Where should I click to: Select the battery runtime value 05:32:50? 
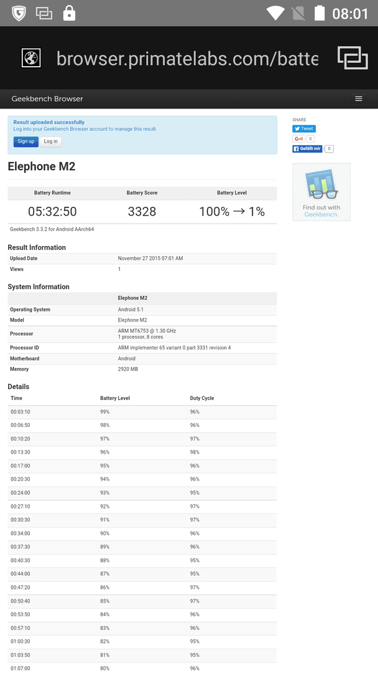click(52, 212)
